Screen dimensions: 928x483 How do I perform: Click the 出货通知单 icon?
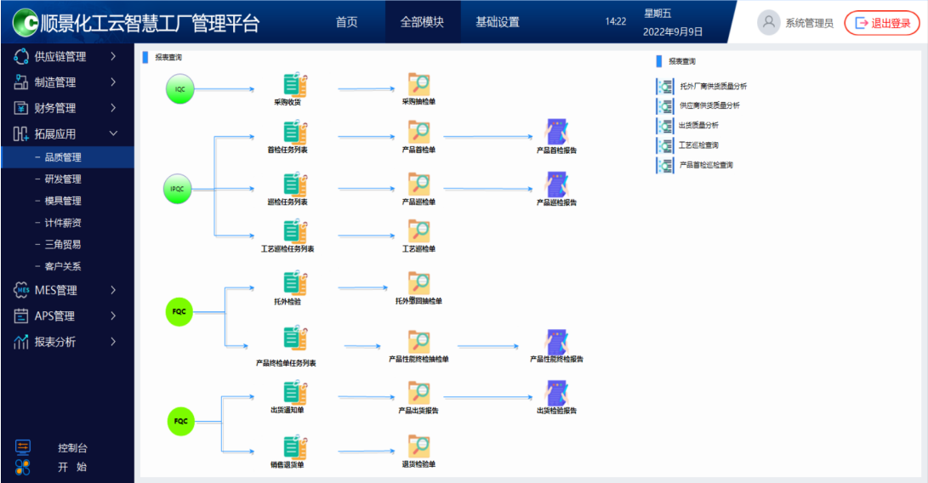click(294, 393)
